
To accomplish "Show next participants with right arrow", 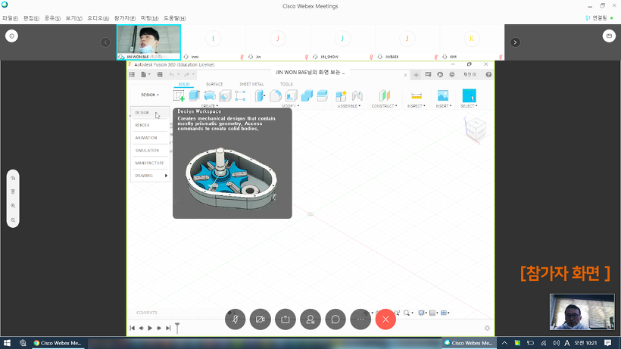I will coord(515,42).
